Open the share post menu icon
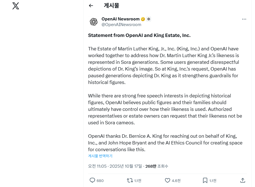Screen dimensions: 255x187 tap(243, 180)
